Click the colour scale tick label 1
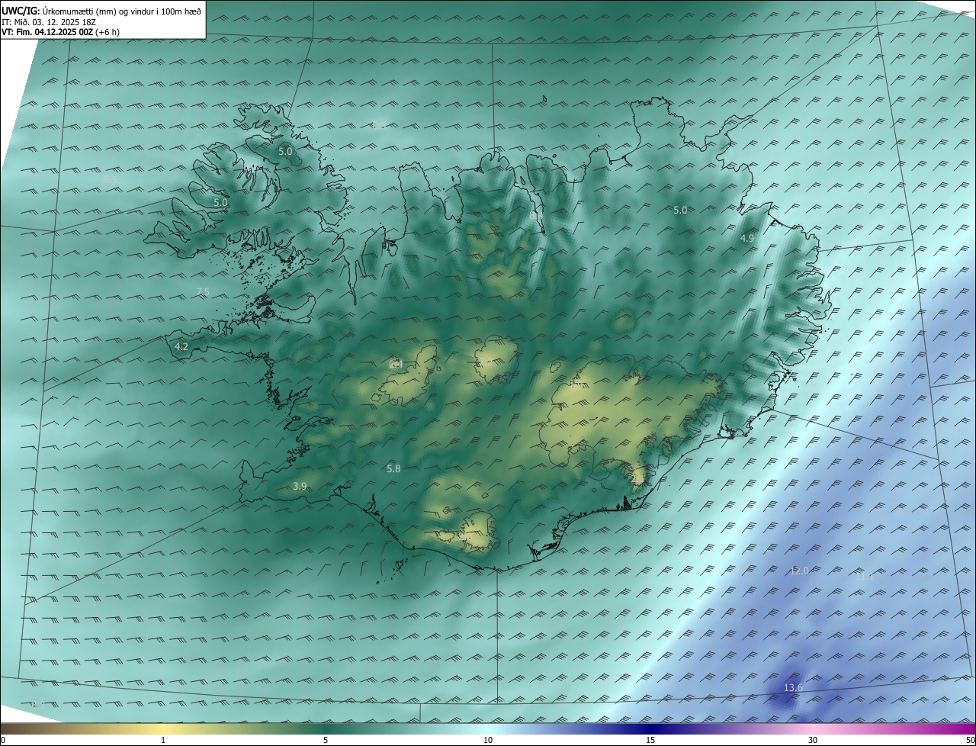976x746 pixels. click(x=163, y=740)
